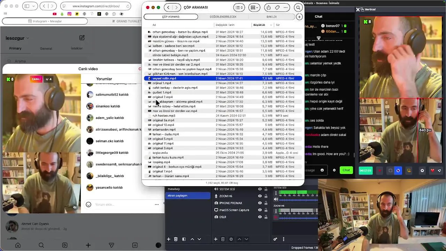The width and height of the screenshot is (446, 251).
Task: Select file looping.mp4
Action: pos(223,162)
